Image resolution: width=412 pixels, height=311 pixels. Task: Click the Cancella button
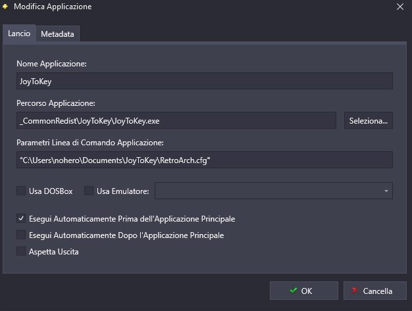pos(375,291)
